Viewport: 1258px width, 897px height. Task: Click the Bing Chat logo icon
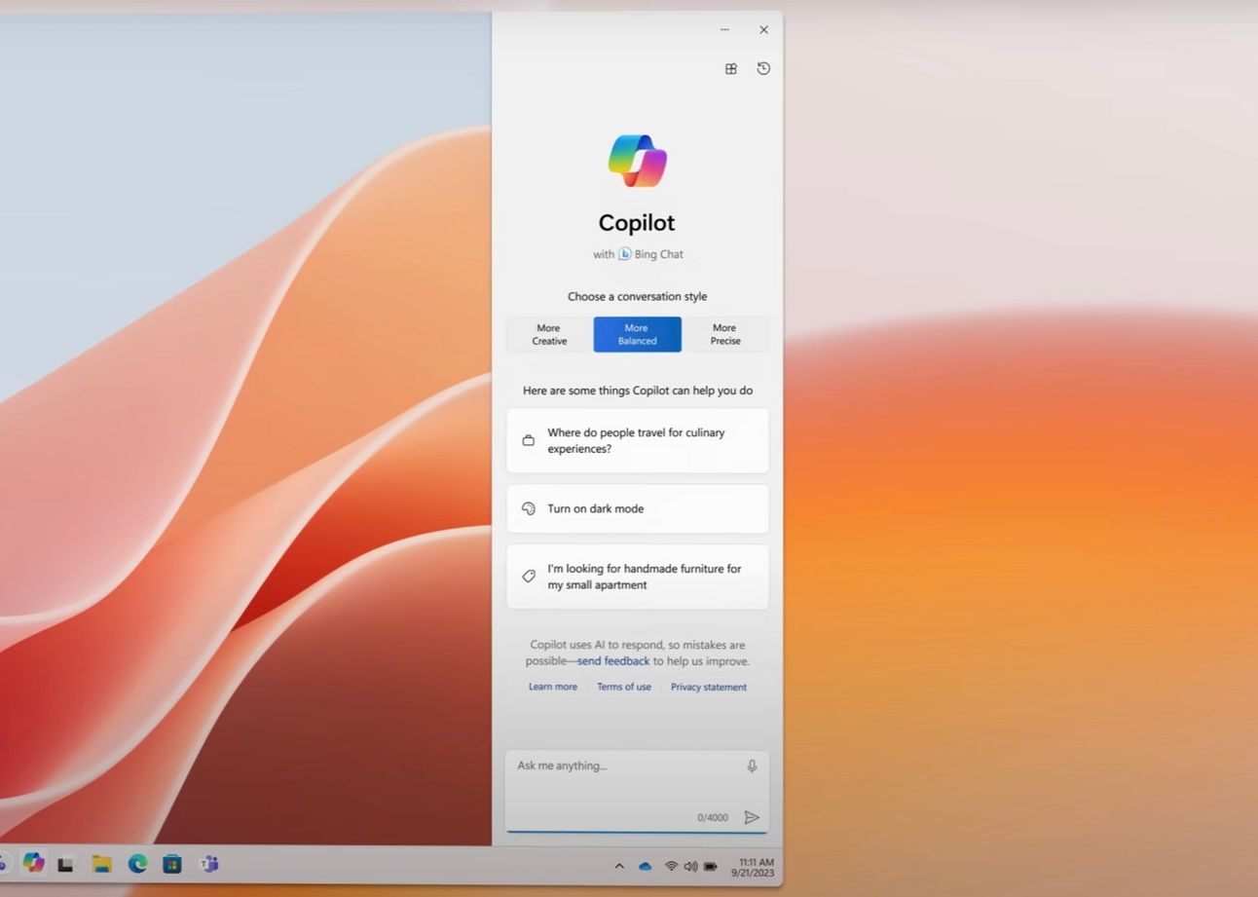coord(625,254)
